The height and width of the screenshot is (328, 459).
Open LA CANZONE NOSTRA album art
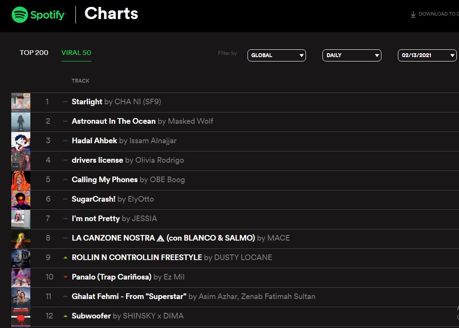[x=21, y=239]
